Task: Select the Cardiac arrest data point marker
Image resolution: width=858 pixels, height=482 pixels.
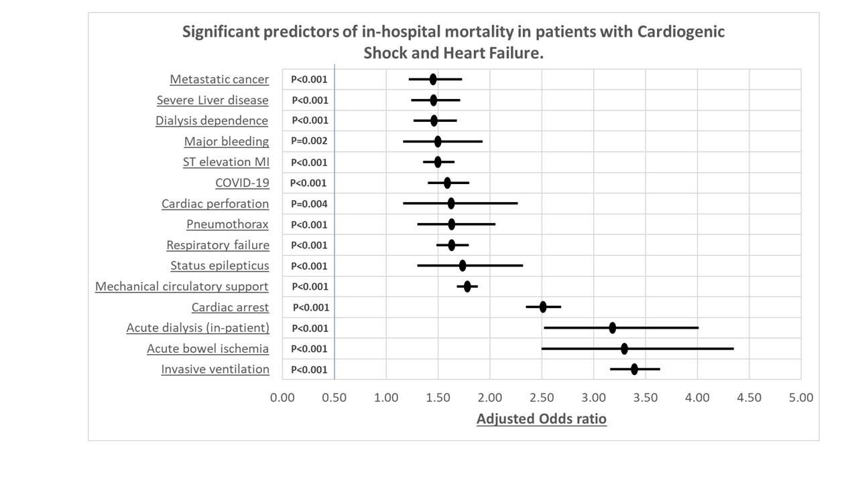Action: 543,307
